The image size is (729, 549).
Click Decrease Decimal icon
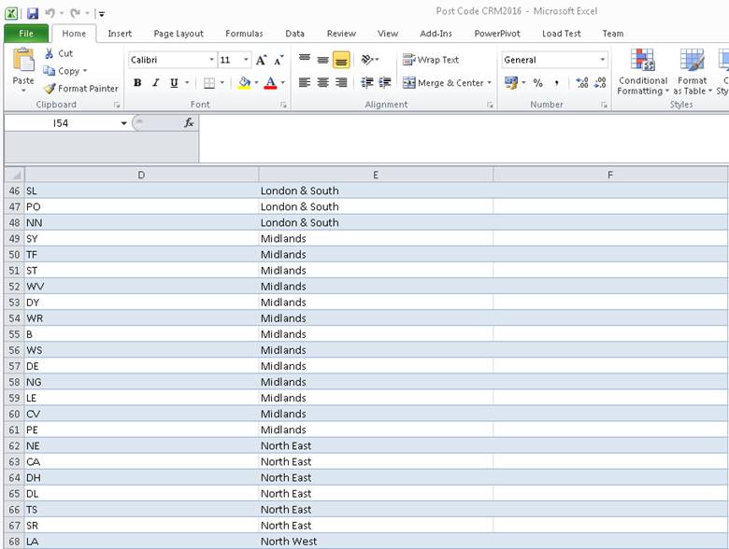click(x=600, y=83)
